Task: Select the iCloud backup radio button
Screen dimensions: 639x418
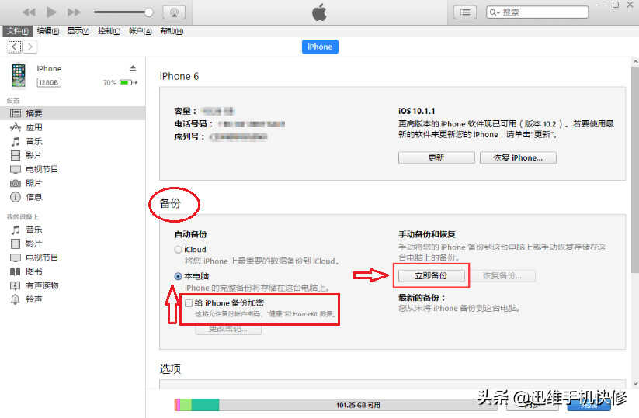Action: click(178, 250)
